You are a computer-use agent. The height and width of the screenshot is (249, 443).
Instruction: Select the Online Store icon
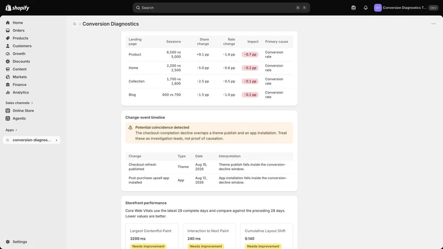(8, 111)
